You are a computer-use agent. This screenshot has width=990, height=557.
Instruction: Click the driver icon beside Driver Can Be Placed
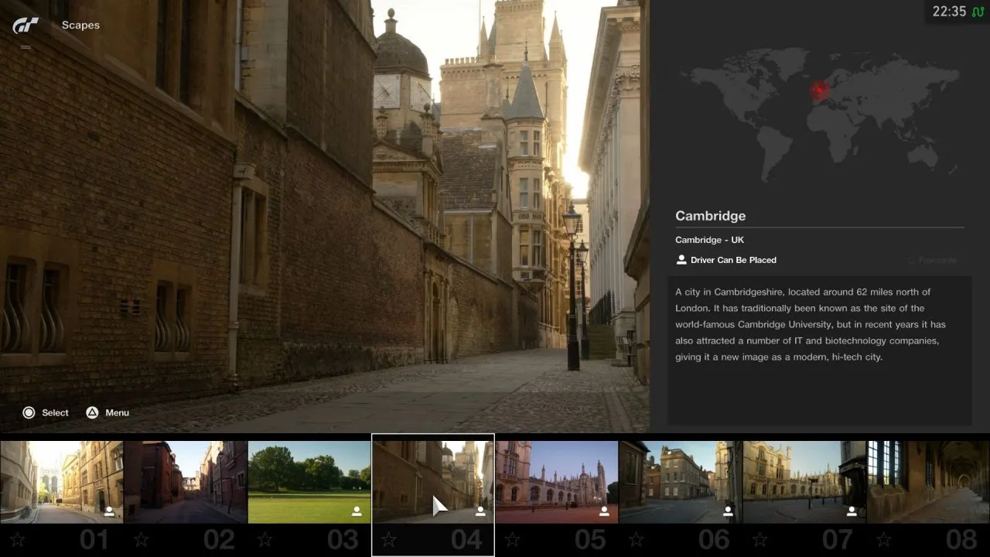pos(681,260)
